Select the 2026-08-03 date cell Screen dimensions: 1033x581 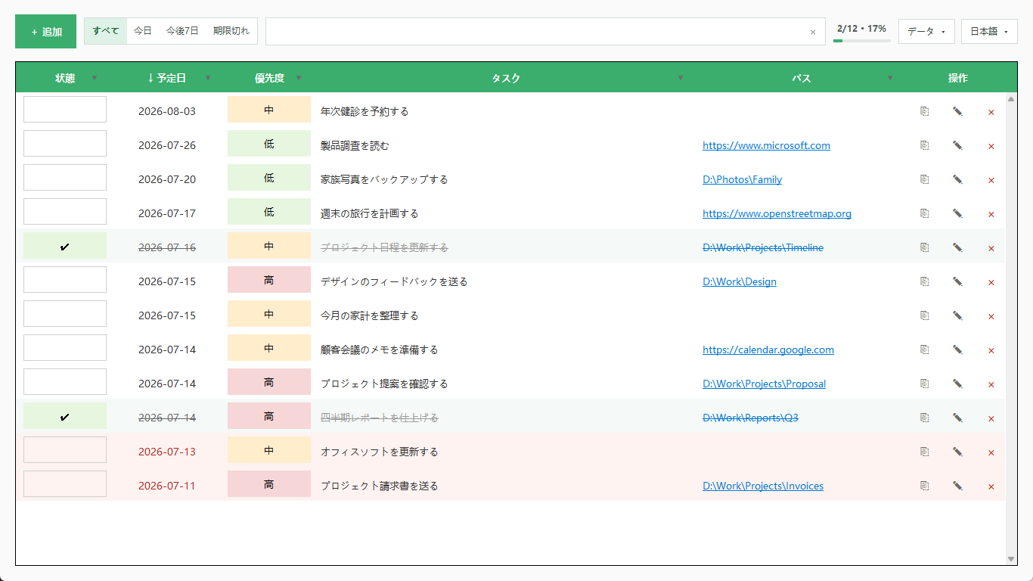pos(167,111)
